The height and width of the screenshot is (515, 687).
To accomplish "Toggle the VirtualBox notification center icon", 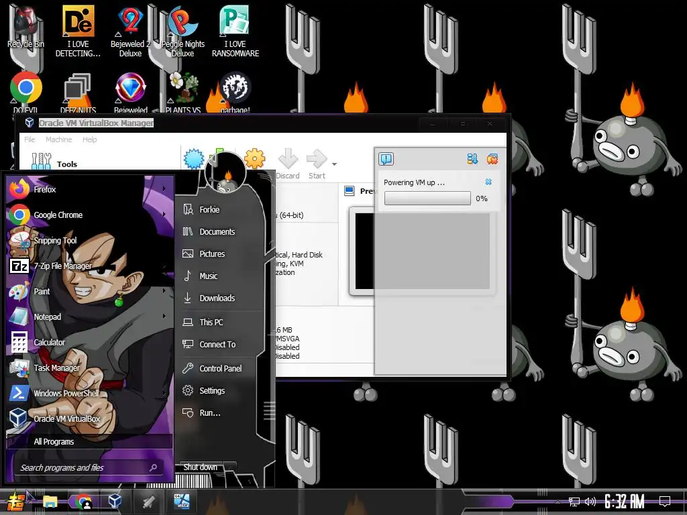I will pyautogui.click(x=386, y=158).
